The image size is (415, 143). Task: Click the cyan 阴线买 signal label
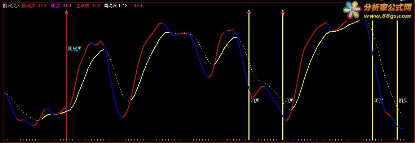pyautogui.click(x=75, y=48)
